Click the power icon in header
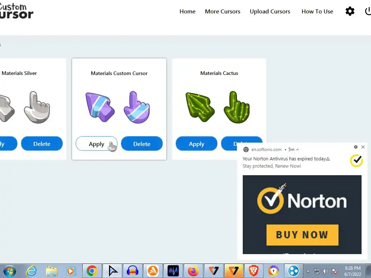The image size is (371, 278). tap(368, 11)
